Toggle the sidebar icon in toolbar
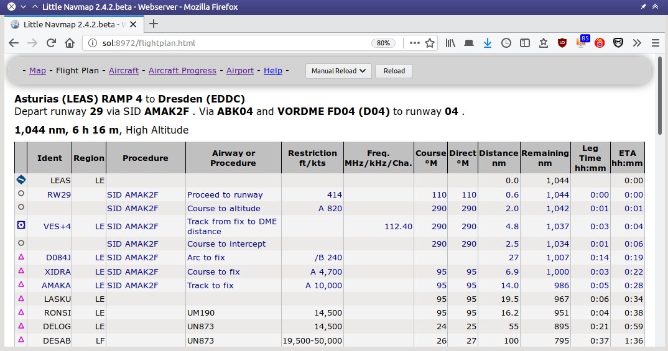The height and width of the screenshot is (351, 668). coord(525,43)
